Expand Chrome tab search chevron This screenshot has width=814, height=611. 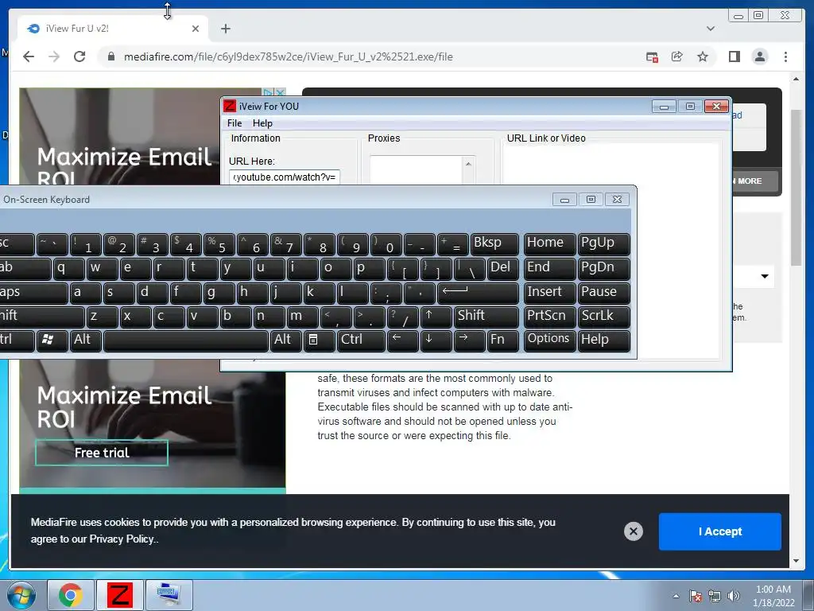point(711,29)
